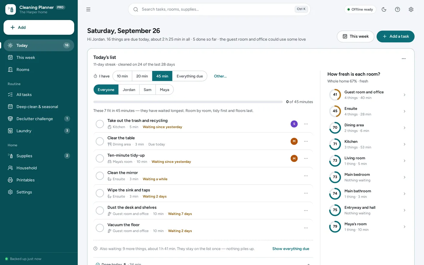Click the 0 of 45 minutes progress bar
This screenshot has width=424, height=265.
coord(188,102)
